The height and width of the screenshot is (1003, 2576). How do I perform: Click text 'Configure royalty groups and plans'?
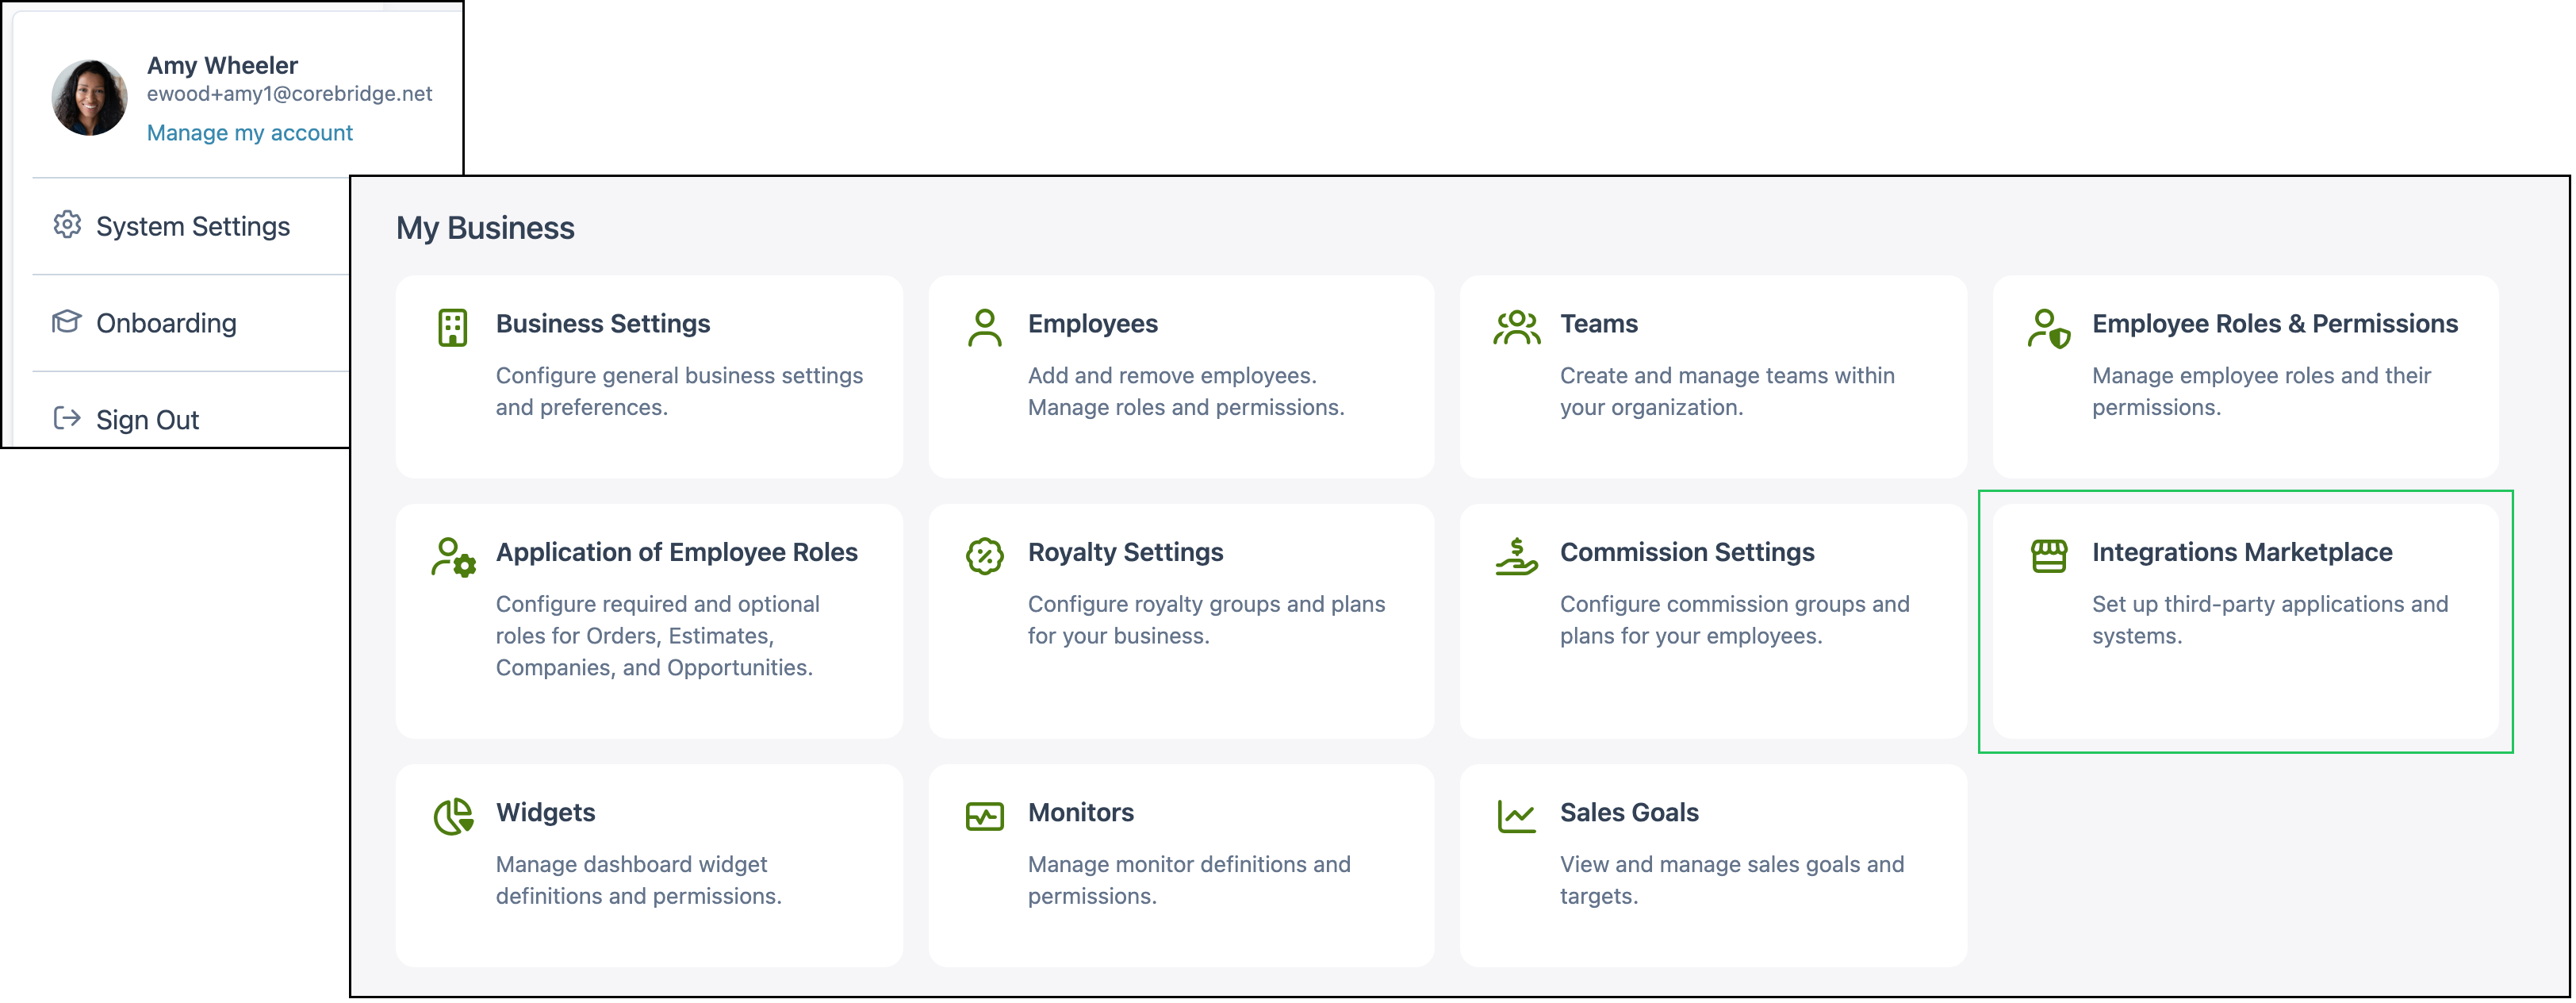pos(1207,604)
